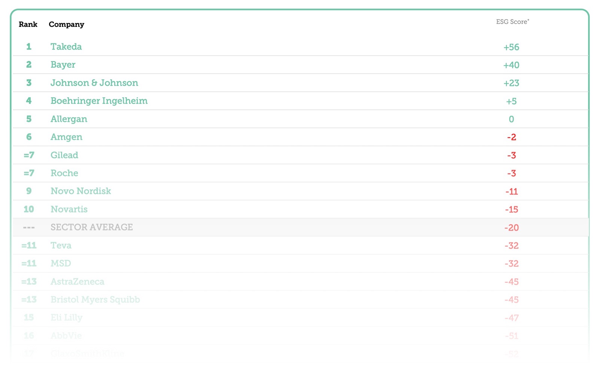
Task: Click rank 3 beside Johnson & Johnson
Action: (x=28, y=83)
